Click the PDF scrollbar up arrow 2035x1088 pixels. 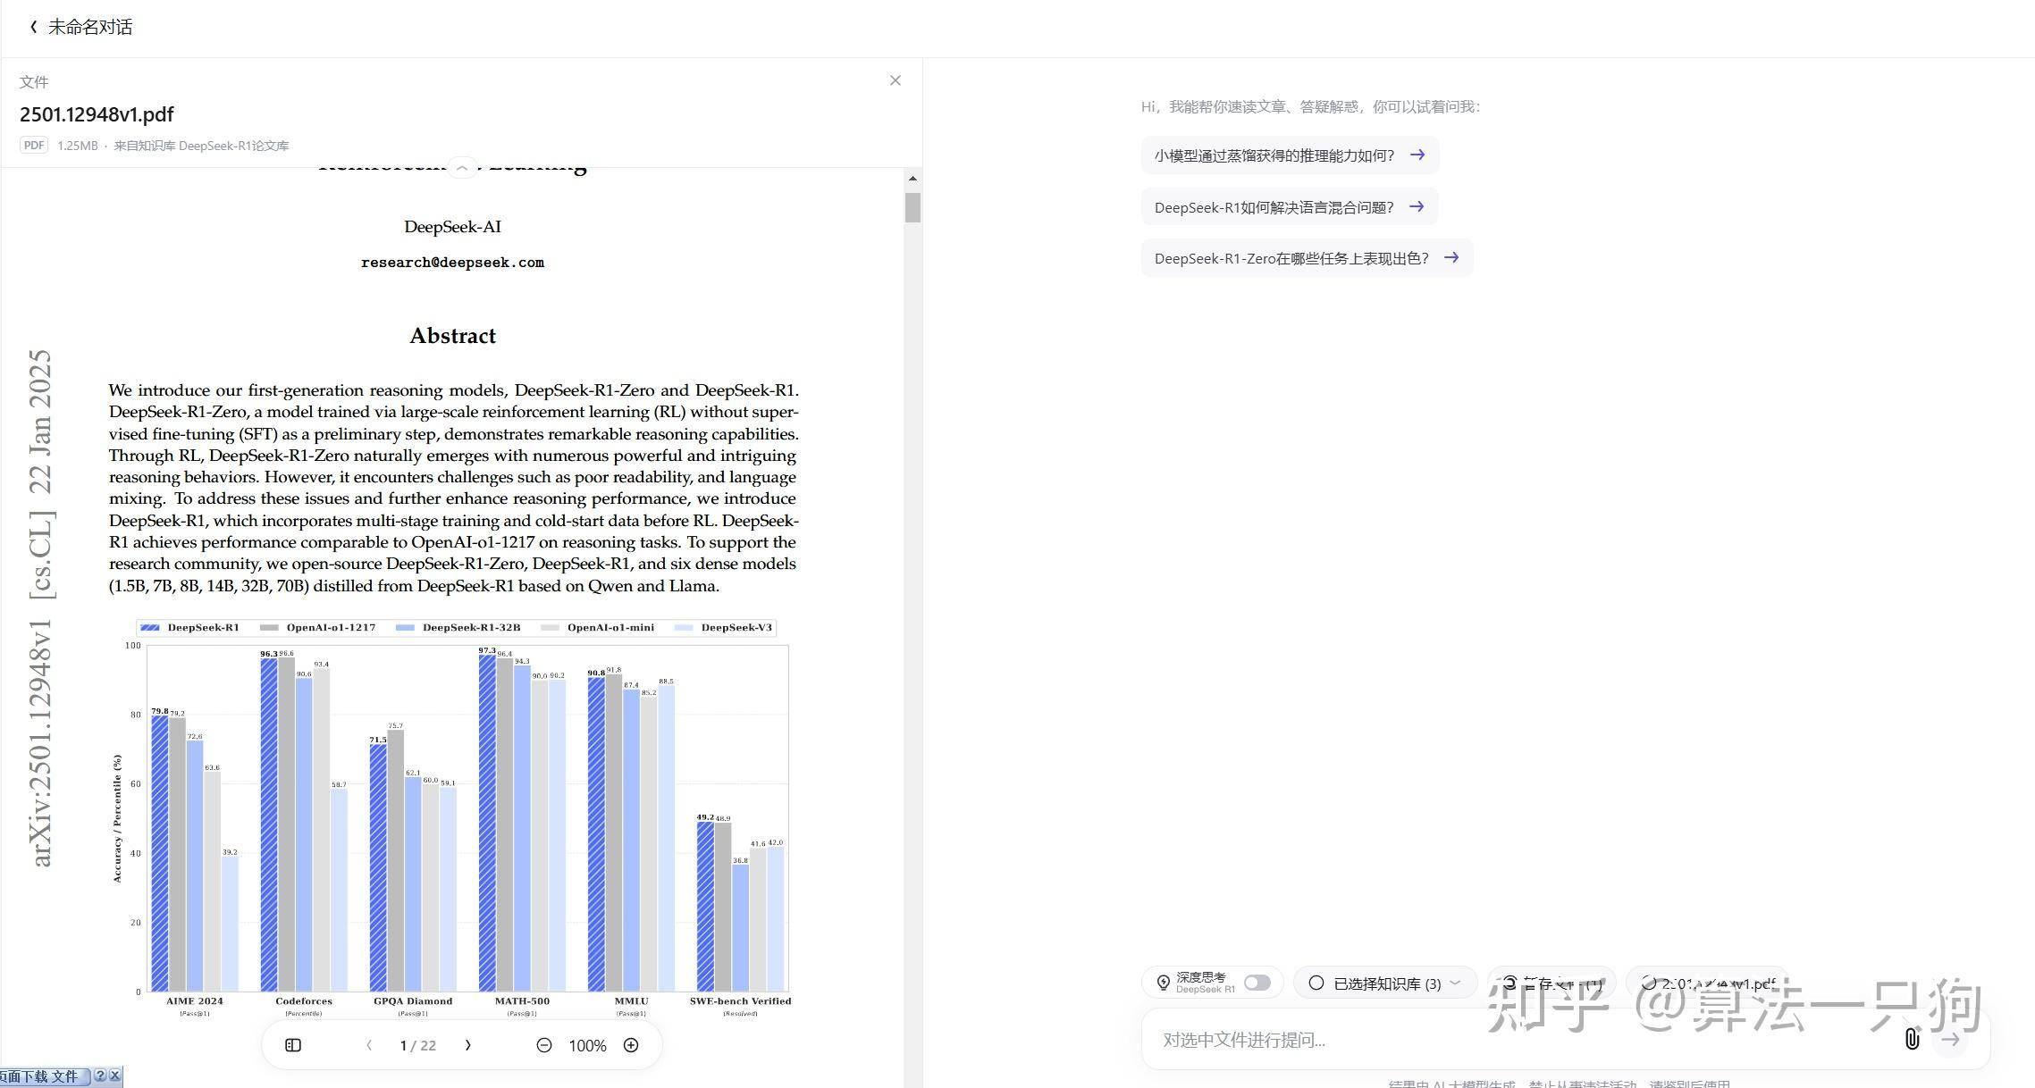point(912,179)
